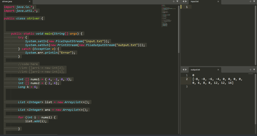
Task: Click previous tab arrow in output.txt pane
Action: (183, 70)
